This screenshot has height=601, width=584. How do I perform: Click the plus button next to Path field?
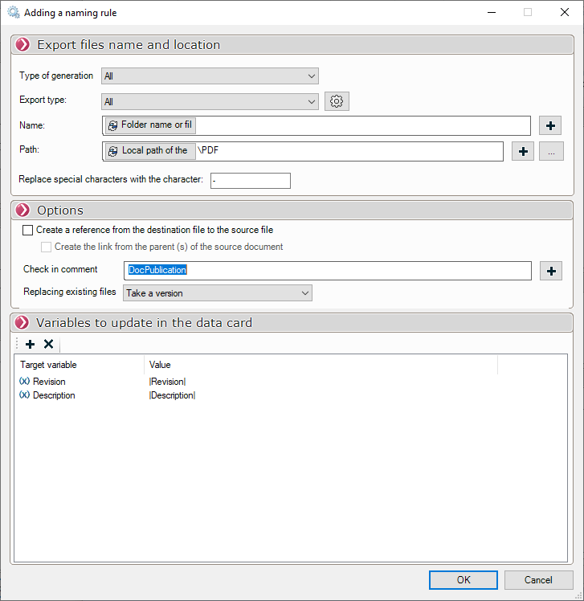pyautogui.click(x=523, y=151)
